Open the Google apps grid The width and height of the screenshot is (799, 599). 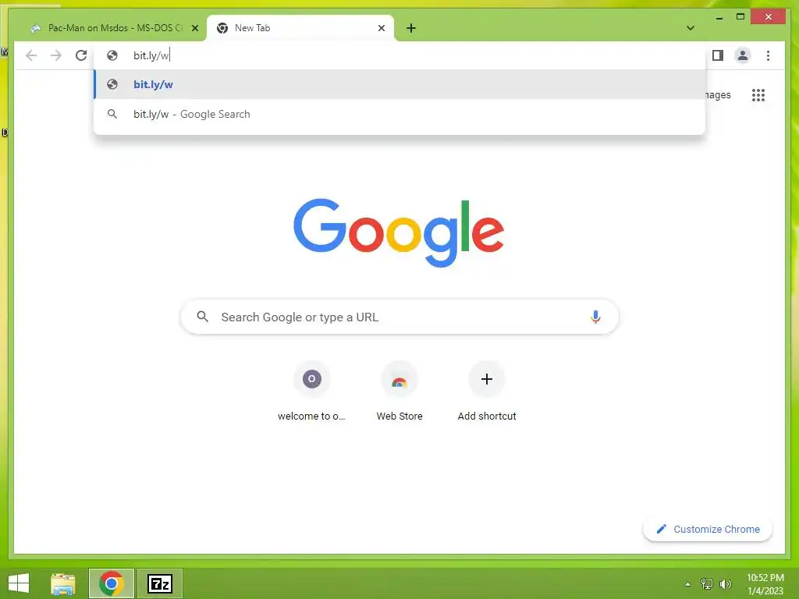tap(758, 95)
